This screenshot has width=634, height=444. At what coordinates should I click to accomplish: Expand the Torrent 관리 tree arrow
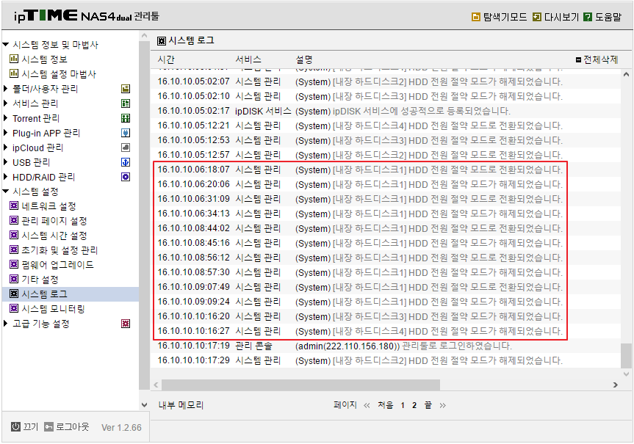pos(6,118)
